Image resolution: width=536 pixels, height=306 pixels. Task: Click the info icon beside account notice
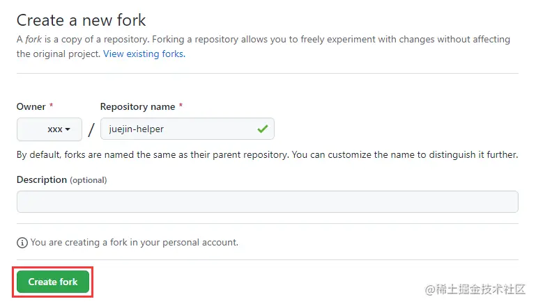22,243
